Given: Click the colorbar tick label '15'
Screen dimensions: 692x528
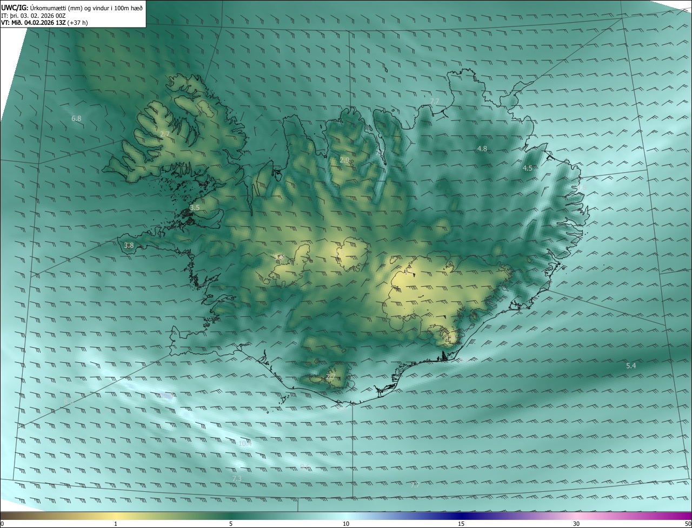Looking at the screenshot, I should click(461, 524).
